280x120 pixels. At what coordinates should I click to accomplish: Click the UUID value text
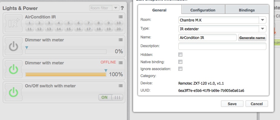211,91
